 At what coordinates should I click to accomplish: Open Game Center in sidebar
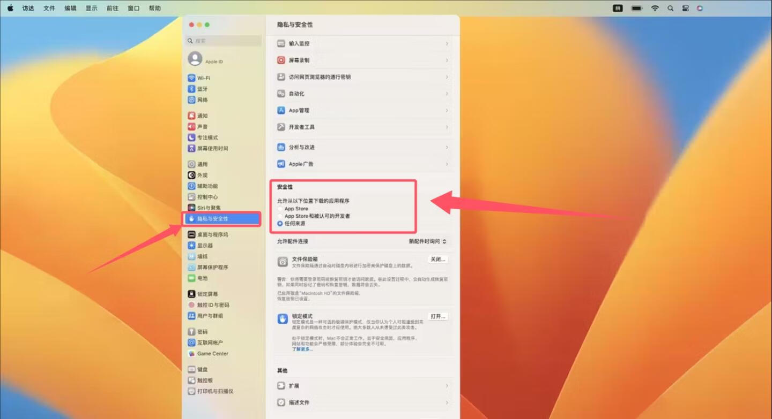tap(212, 354)
